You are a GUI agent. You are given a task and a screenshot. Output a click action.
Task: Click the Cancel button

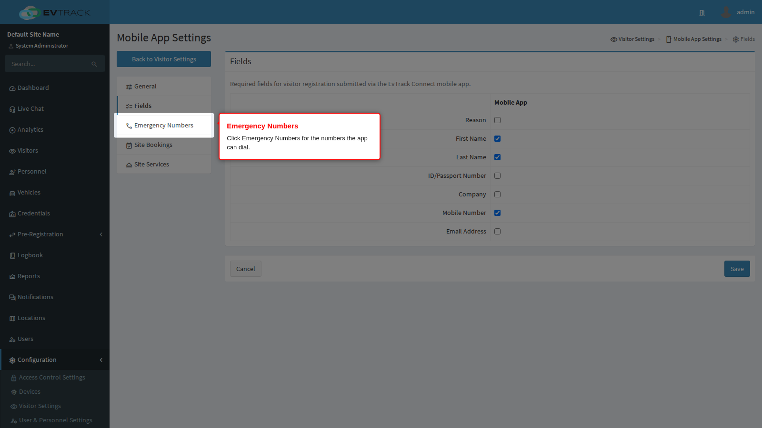(246, 269)
